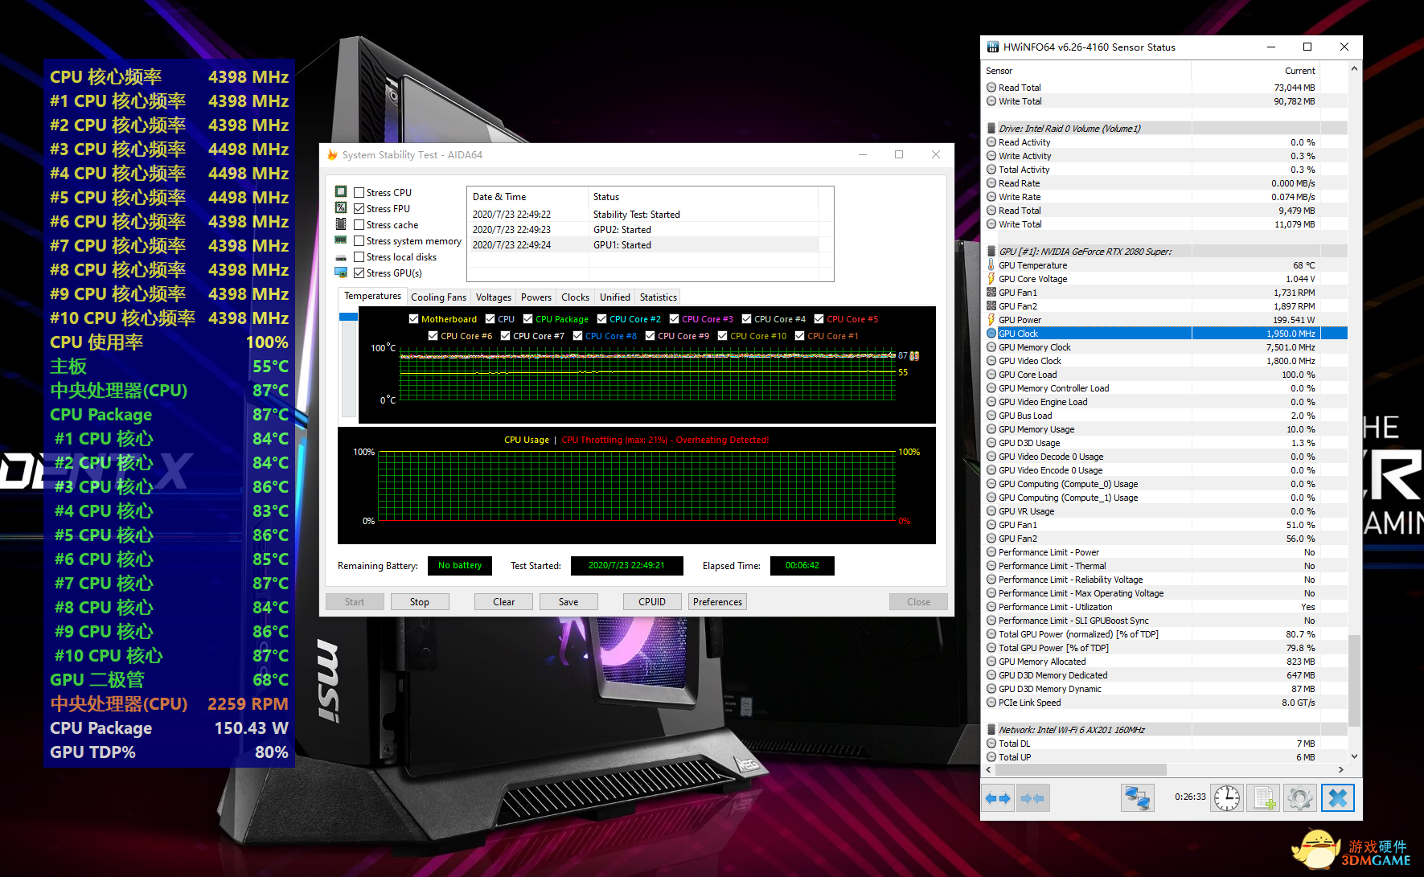Viewport: 1424px width, 877px height.
Task: Click the Preferences button
Action: (717, 602)
